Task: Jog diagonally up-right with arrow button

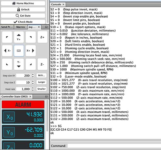Action: coord(31,37)
